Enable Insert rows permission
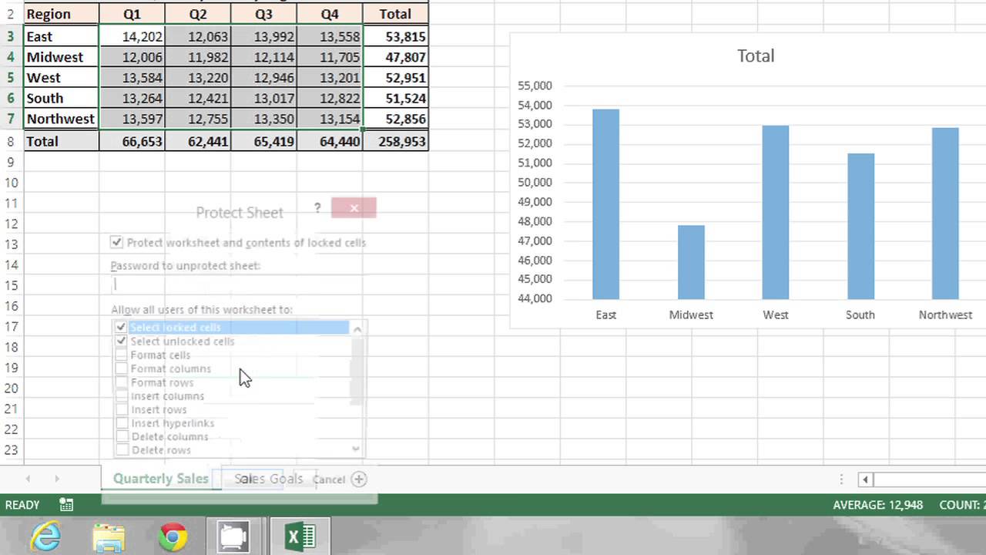The height and width of the screenshot is (555, 986). click(121, 409)
